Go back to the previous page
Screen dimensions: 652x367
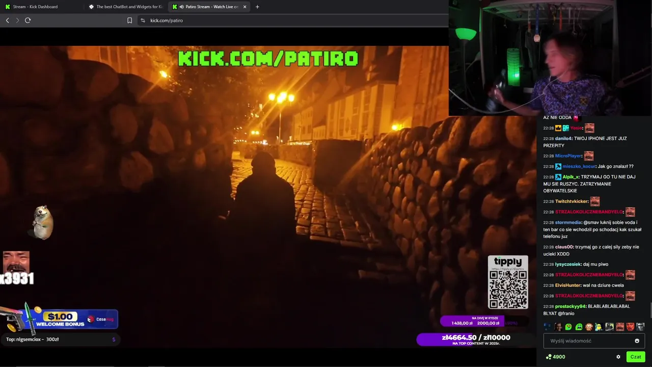click(x=7, y=20)
